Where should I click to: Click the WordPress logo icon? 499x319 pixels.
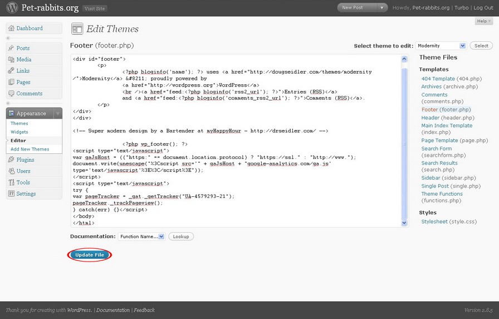click(12, 8)
